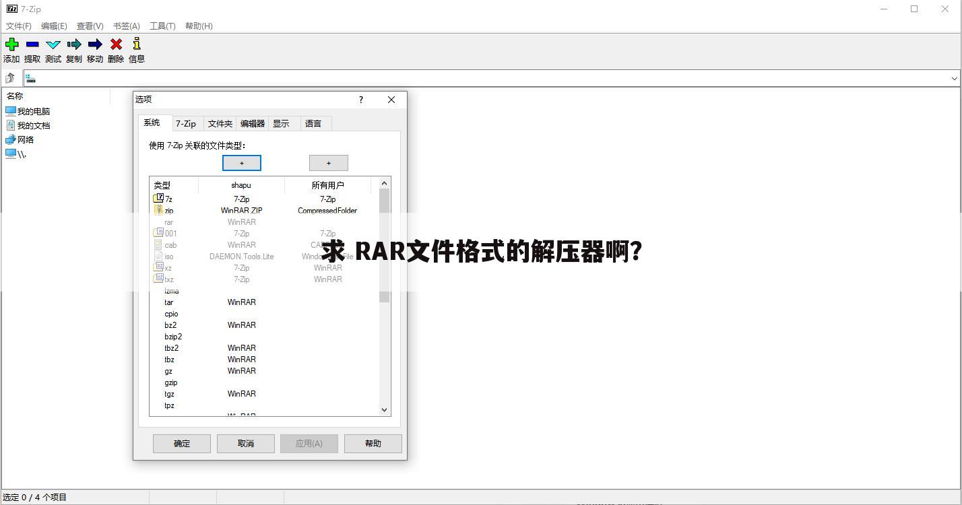This screenshot has width=962, height=505.
Task: Minimize the 7-Zip window
Action: click(884, 9)
